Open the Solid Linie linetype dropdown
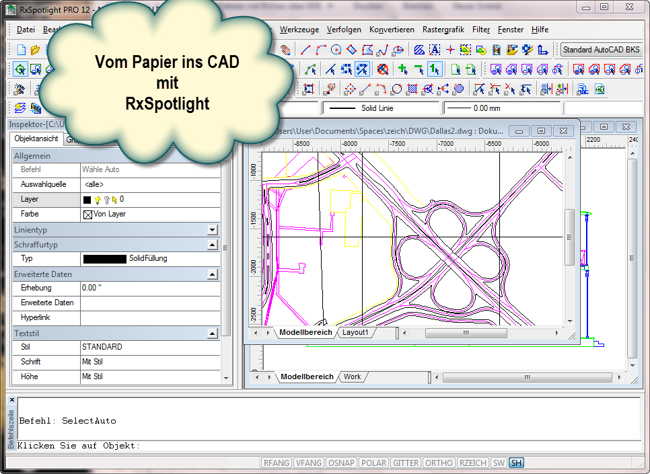Image resolution: width=650 pixels, height=474 pixels. point(382,108)
